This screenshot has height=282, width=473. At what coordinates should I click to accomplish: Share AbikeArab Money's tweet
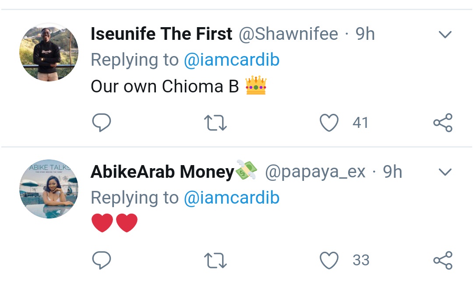[x=442, y=261]
